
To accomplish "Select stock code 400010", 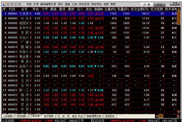I will pyautogui.click(x=12, y=47).
